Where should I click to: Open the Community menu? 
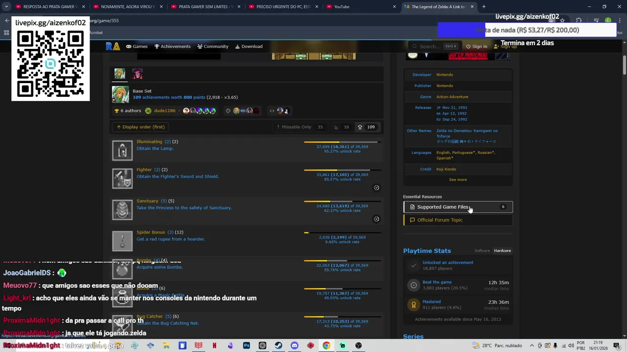[213, 46]
